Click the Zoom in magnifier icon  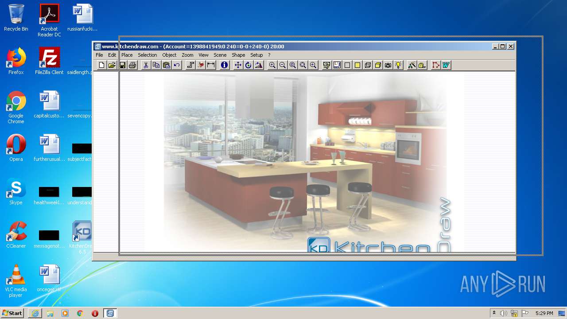tap(272, 65)
